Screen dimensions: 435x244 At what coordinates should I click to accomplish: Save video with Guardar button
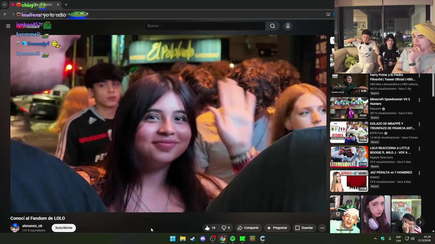(x=304, y=228)
